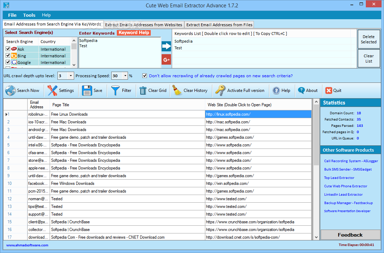Switch to Extract Email Addresses from Files tab
The width and height of the screenshot is (384, 253).
pos(219,25)
